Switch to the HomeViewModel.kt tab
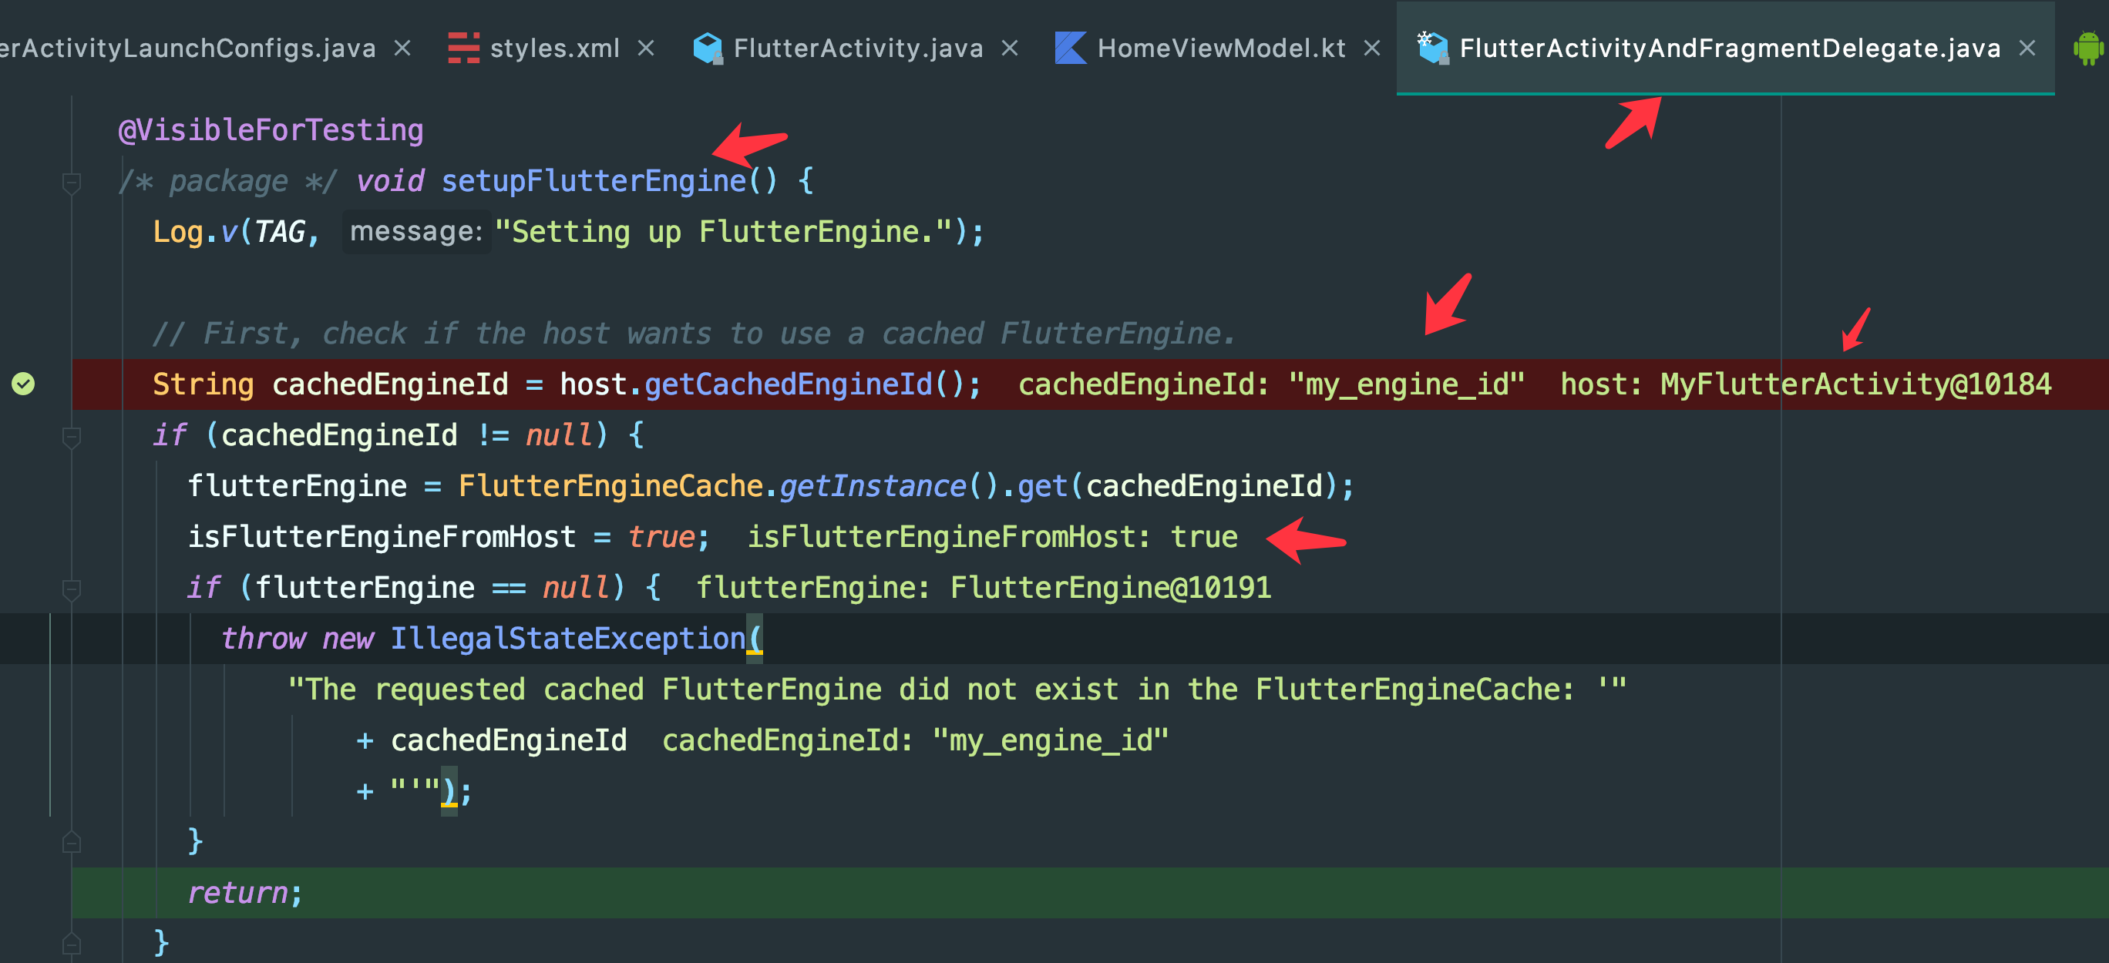The height and width of the screenshot is (963, 2109). click(x=1221, y=49)
